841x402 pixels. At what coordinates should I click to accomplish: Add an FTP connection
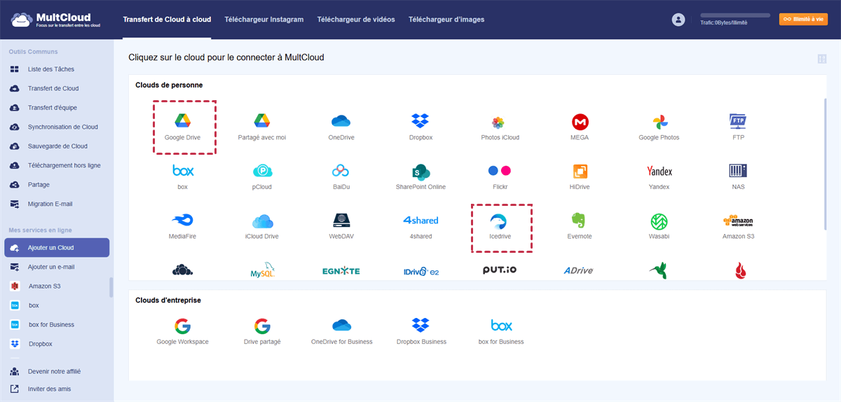click(x=738, y=127)
